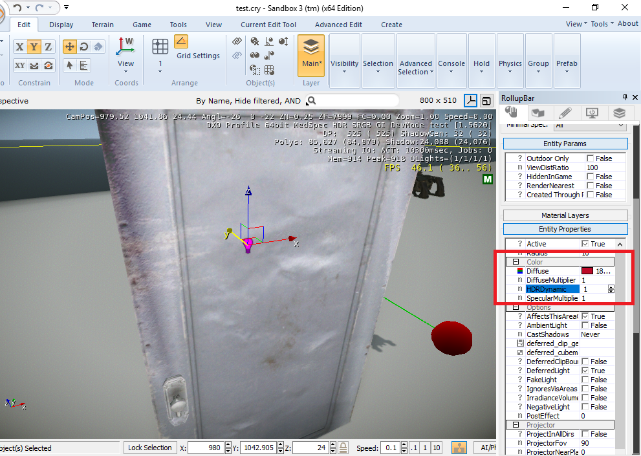Toggle the viewport layout maximize icon
The width and height of the screenshot is (641, 456).
tap(486, 101)
